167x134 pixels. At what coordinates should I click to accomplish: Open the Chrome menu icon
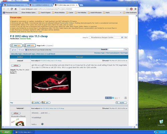click(135, 9)
